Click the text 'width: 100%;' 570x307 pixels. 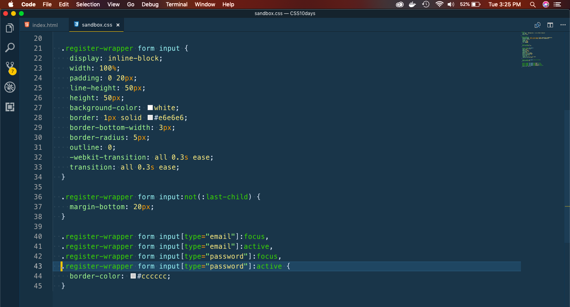(95, 68)
